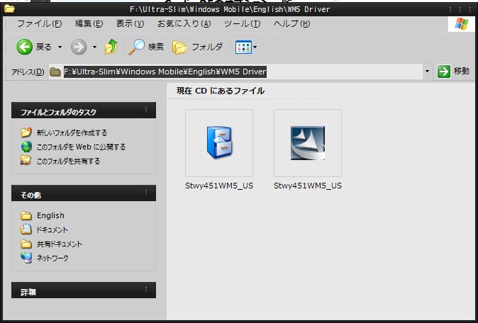Viewport: 478px width, 323px height.
Task: Go up one folder level
Action: pyautogui.click(x=111, y=47)
